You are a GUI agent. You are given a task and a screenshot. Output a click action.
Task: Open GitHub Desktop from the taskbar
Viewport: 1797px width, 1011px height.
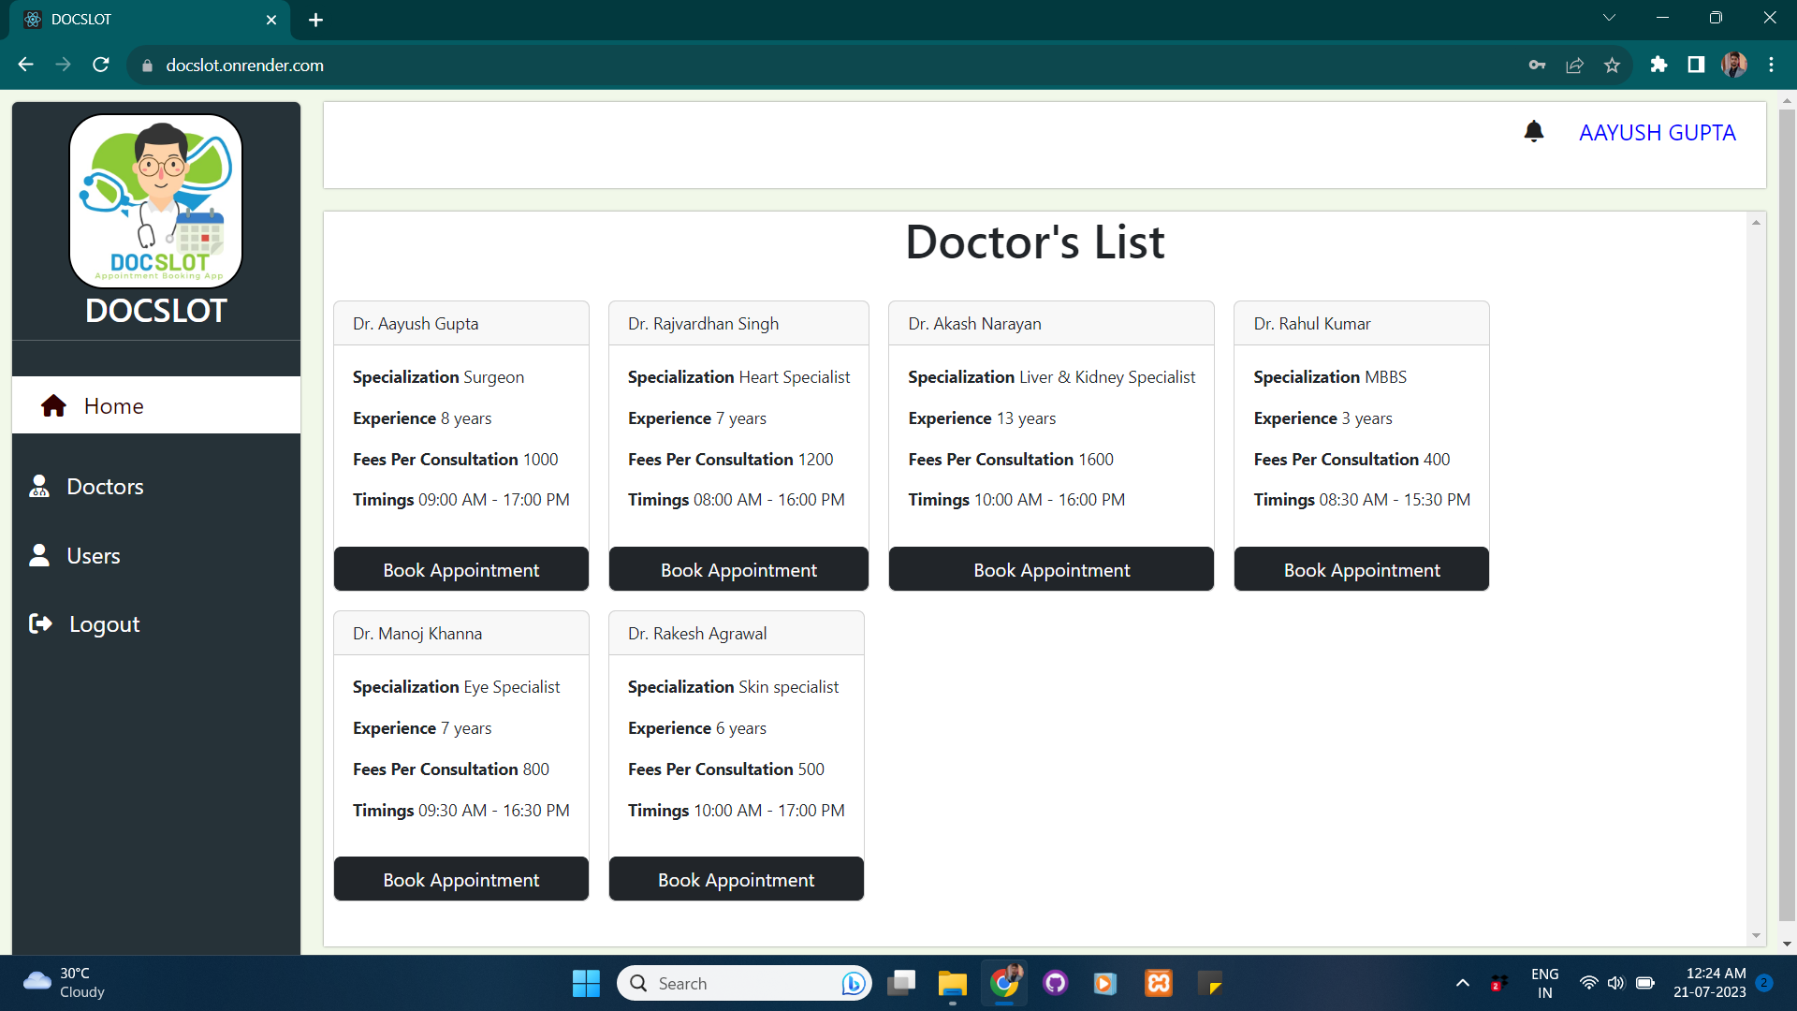(x=1056, y=983)
